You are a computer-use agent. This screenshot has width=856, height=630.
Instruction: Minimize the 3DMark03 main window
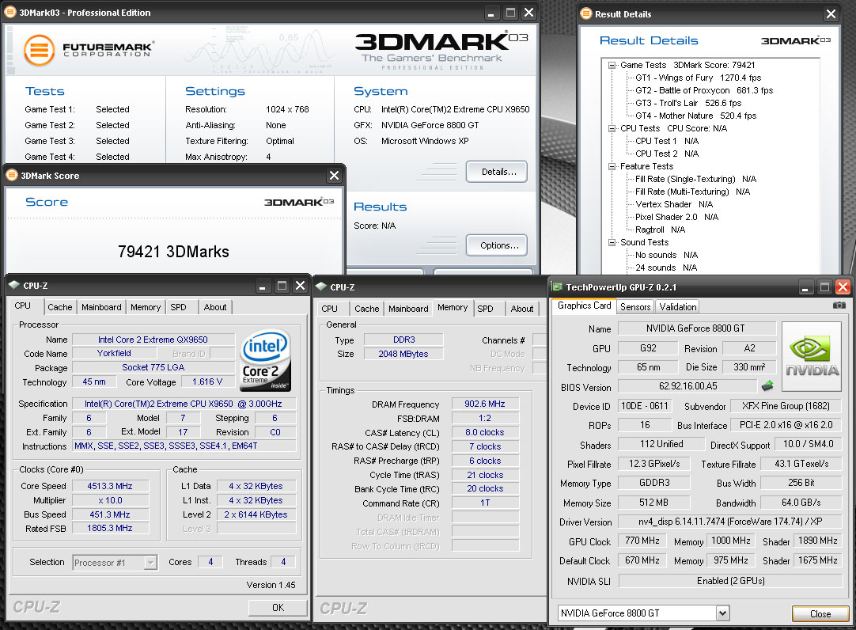[490, 13]
